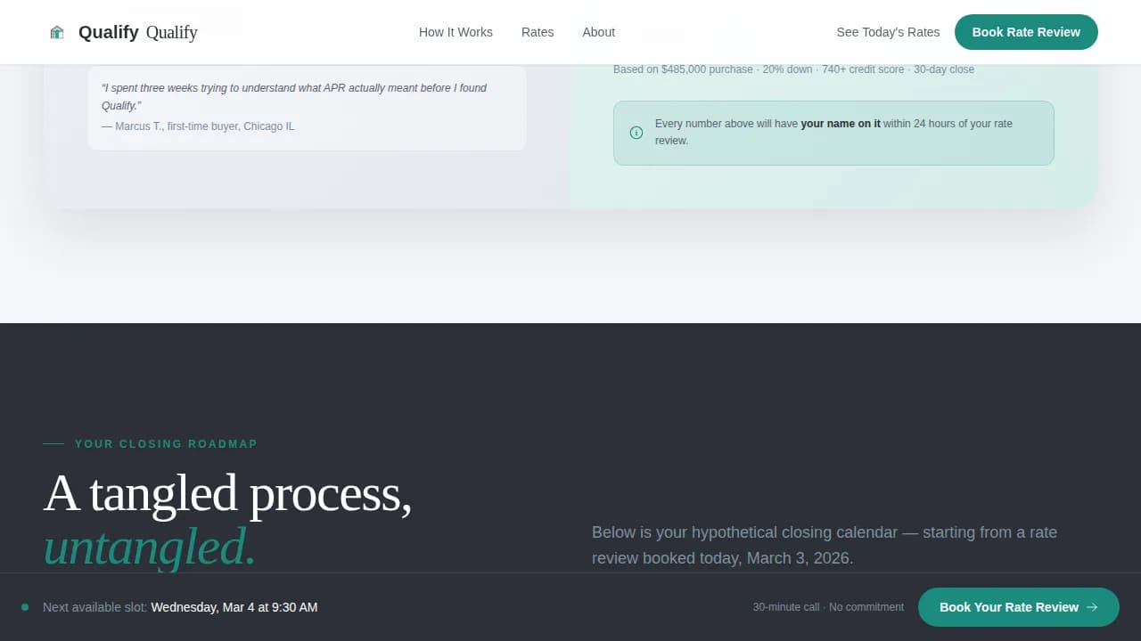Viewport: 1141px width, 641px height.
Task: Select the Marcus T. testimonial card
Action: click(307, 107)
